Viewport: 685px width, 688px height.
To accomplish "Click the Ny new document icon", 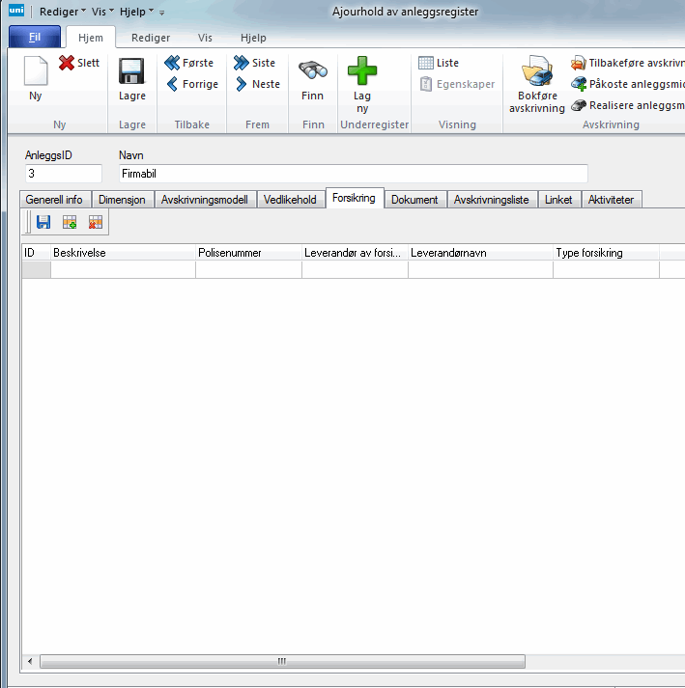I will point(35,75).
